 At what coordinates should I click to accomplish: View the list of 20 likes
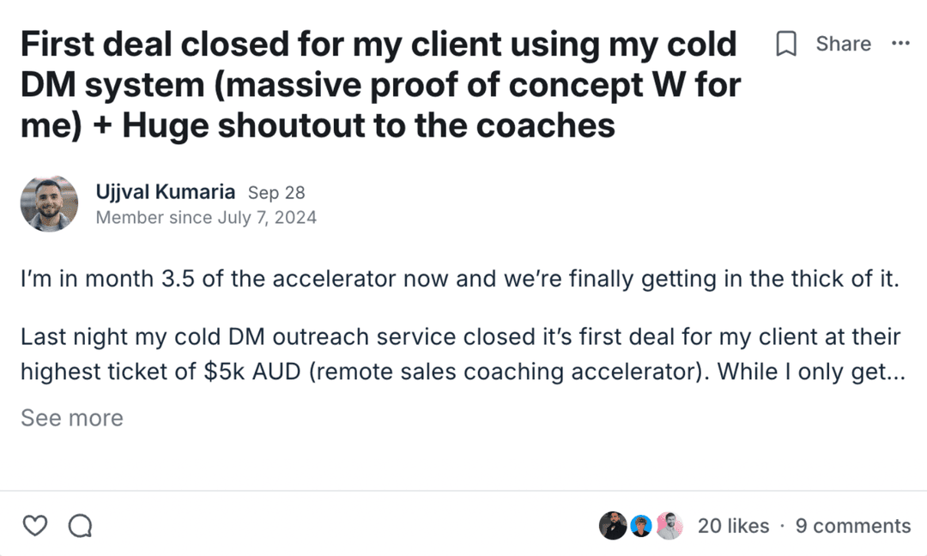click(733, 526)
